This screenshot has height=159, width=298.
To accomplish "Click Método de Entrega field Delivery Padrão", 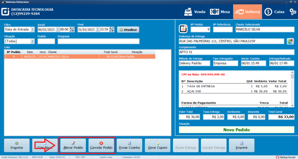I will [194, 63].
